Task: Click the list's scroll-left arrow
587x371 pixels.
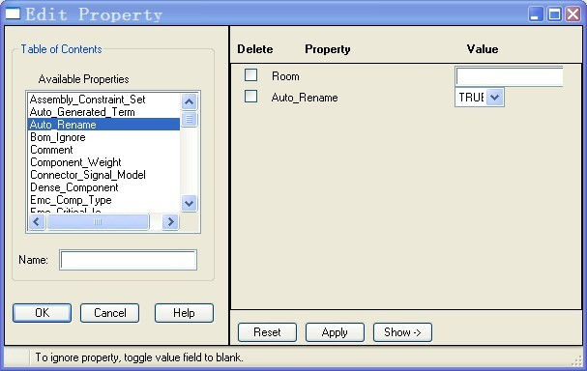Action: pos(37,222)
